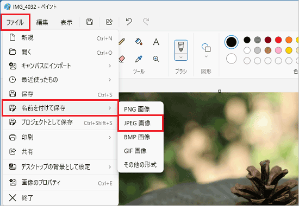The height and width of the screenshot is (206, 299).
Task: Select the Brush tool button
Action: (181, 47)
